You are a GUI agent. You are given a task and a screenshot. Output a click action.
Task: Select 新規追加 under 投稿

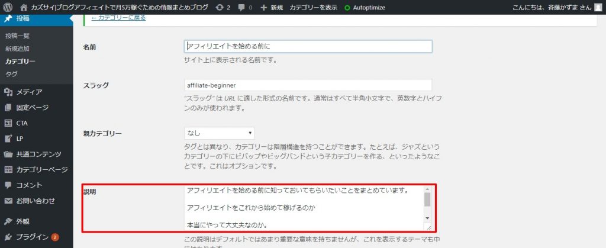click(x=17, y=49)
